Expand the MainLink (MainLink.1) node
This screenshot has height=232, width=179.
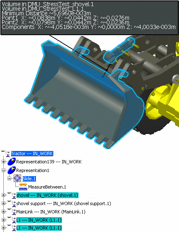pos(4,212)
